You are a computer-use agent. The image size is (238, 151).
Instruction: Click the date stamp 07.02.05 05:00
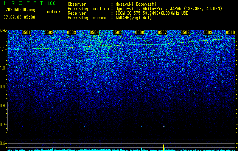click(x=19, y=17)
